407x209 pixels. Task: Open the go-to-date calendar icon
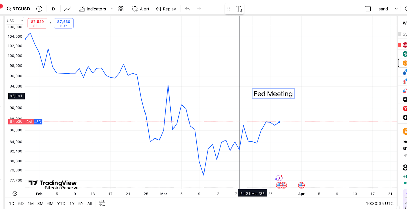click(102, 203)
